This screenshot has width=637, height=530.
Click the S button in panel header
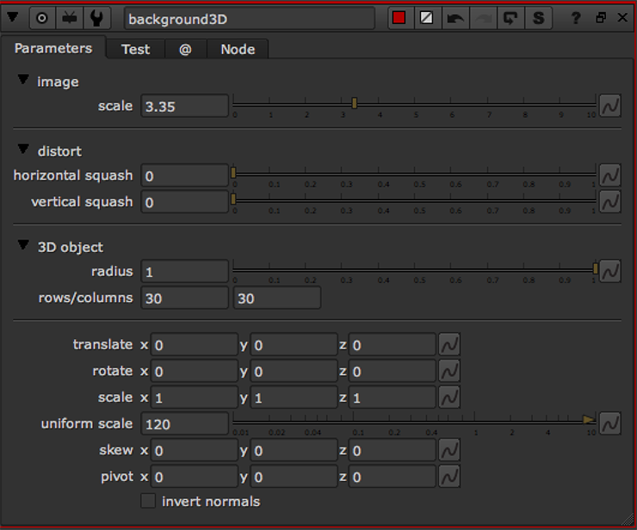(x=539, y=18)
